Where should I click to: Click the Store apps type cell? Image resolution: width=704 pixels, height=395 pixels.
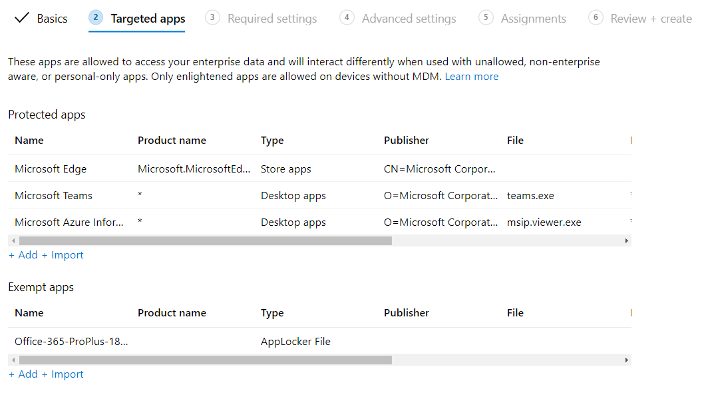click(x=286, y=169)
